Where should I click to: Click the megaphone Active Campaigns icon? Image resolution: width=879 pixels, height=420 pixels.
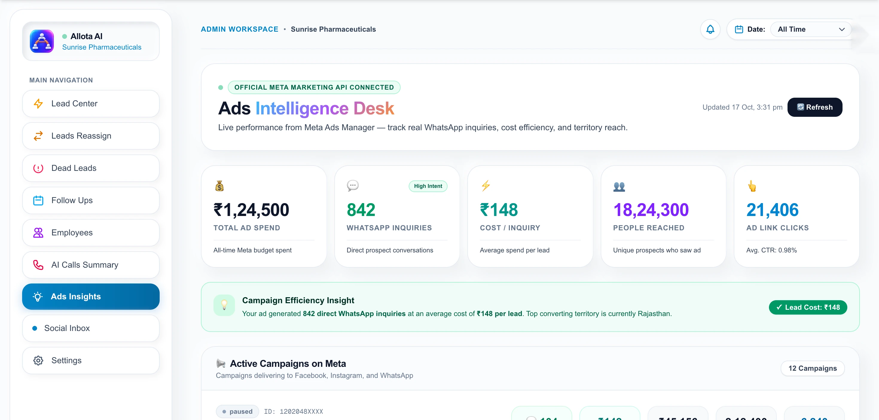(221, 364)
